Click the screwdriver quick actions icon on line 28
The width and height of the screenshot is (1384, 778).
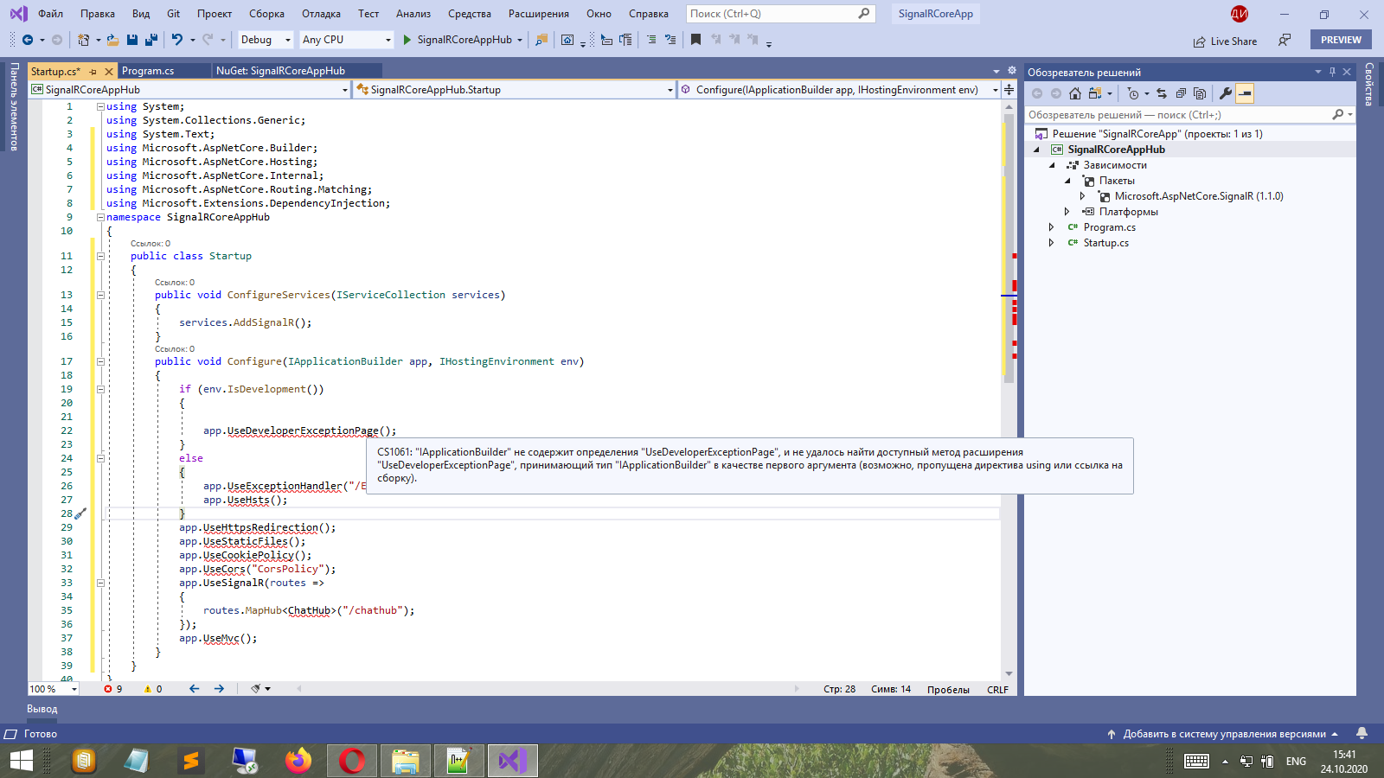pyautogui.click(x=80, y=513)
